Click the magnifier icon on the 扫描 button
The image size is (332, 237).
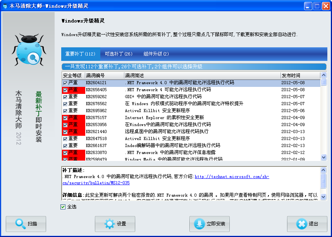click(x=21, y=224)
